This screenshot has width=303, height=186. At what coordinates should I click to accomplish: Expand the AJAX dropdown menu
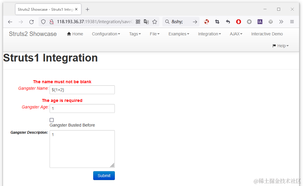tap(236, 34)
